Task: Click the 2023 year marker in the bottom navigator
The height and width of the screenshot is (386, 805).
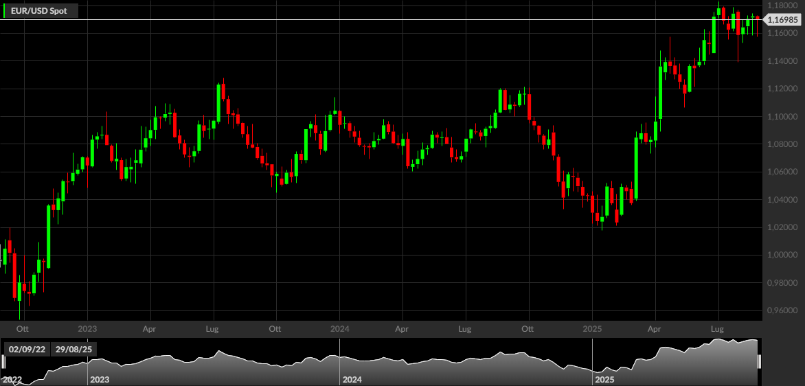Action: pyautogui.click(x=100, y=381)
